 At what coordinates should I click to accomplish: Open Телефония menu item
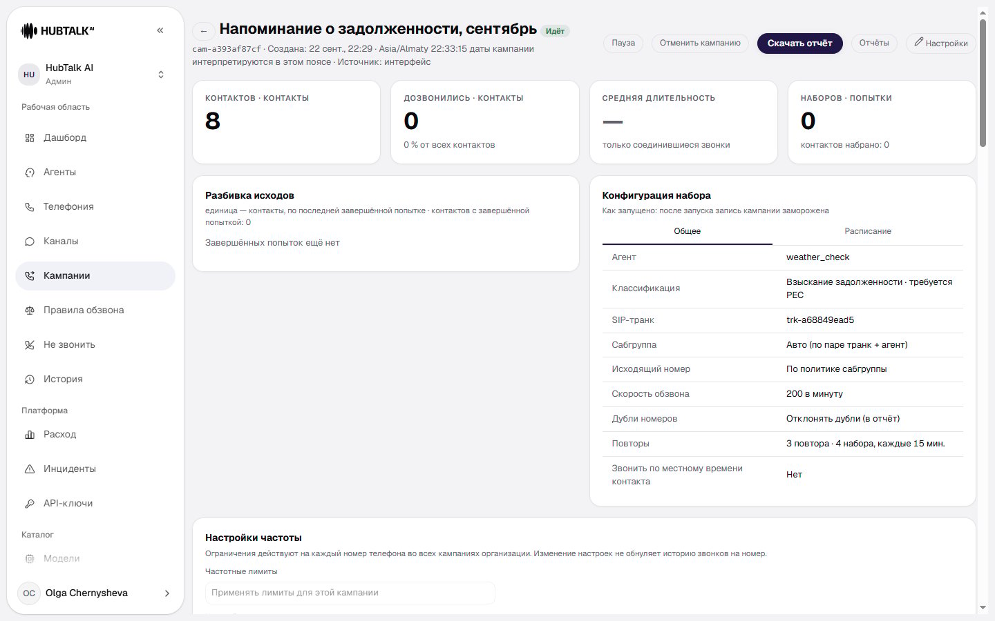(95, 207)
